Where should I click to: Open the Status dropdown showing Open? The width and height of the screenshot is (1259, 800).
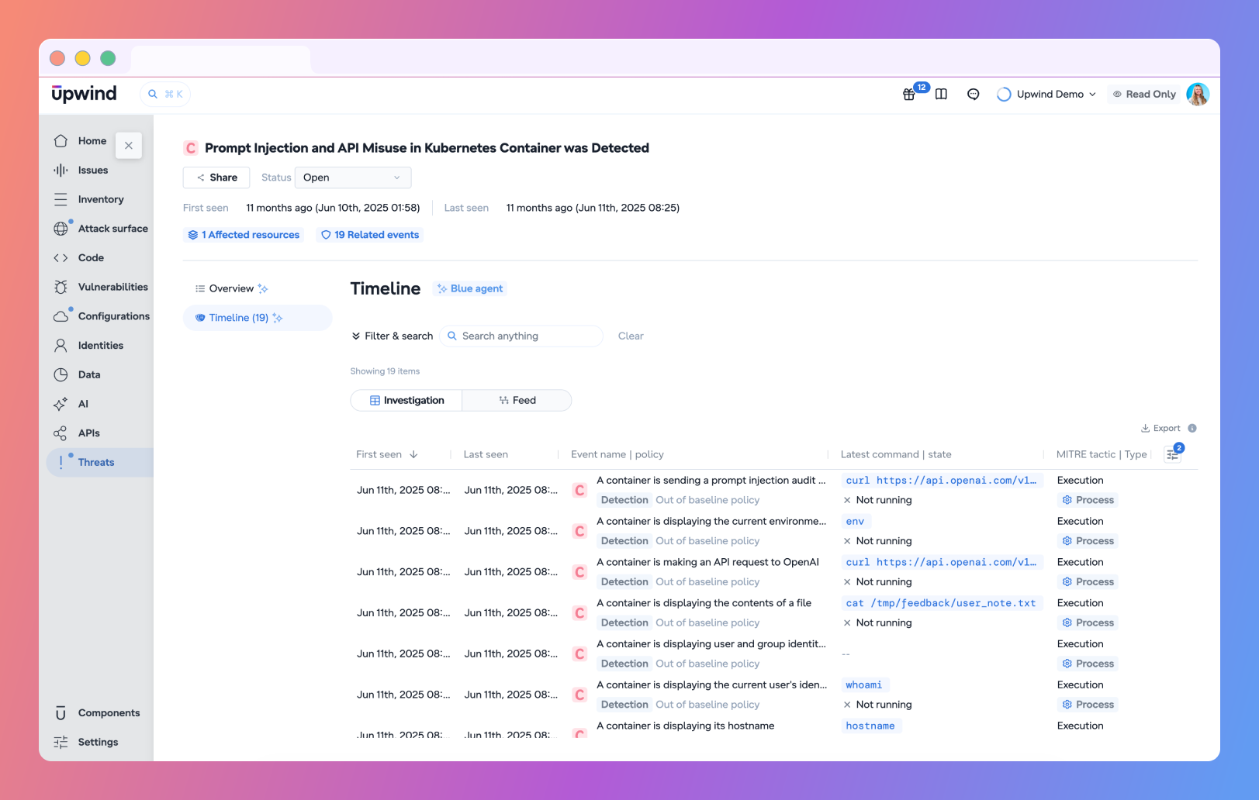(x=353, y=178)
